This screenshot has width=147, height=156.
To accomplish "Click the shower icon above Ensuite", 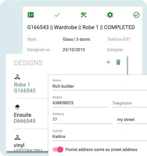I will pyautogui.click(x=17, y=107).
